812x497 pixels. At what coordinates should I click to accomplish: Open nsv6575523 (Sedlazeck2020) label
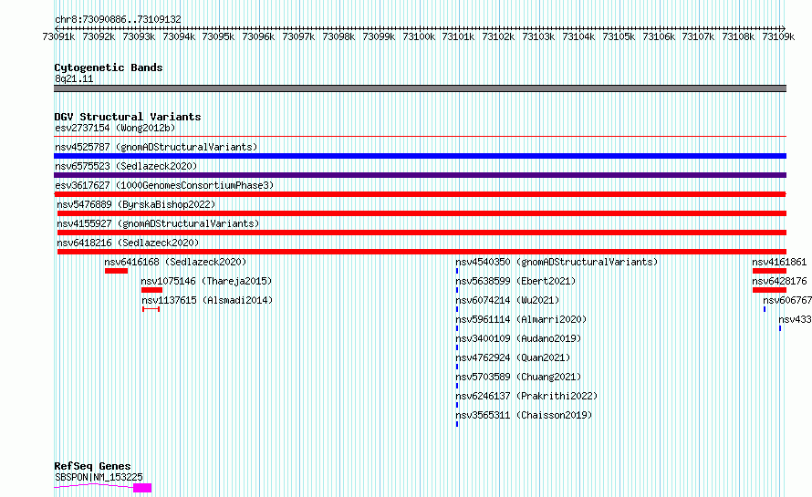tap(126, 166)
